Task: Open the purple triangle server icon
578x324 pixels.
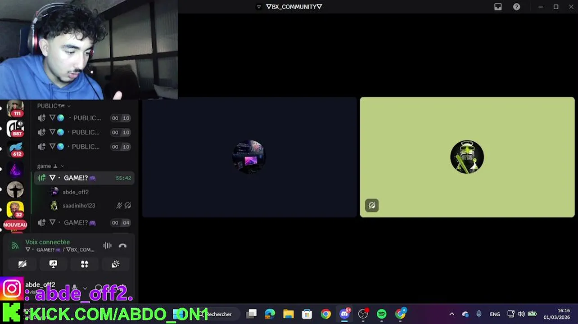Action: tap(15, 170)
